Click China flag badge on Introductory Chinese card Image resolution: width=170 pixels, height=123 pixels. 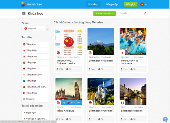(x=58, y=53)
